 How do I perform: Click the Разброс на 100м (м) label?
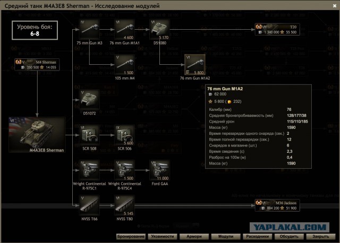[227, 158]
